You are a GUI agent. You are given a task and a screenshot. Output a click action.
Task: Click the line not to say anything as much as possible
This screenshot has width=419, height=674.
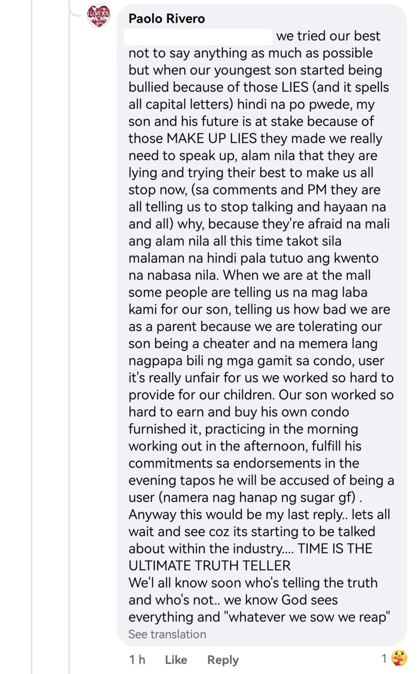[x=250, y=53]
